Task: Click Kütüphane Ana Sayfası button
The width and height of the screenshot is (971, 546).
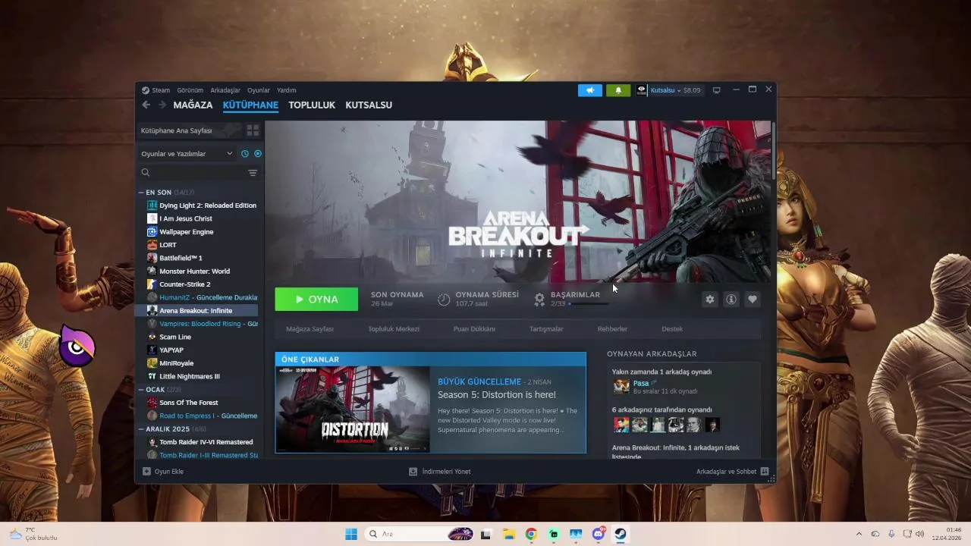Action: [190, 130]
